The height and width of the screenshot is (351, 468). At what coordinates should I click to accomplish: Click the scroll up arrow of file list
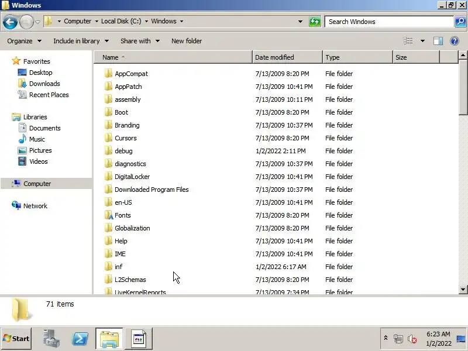click(463, 55)
